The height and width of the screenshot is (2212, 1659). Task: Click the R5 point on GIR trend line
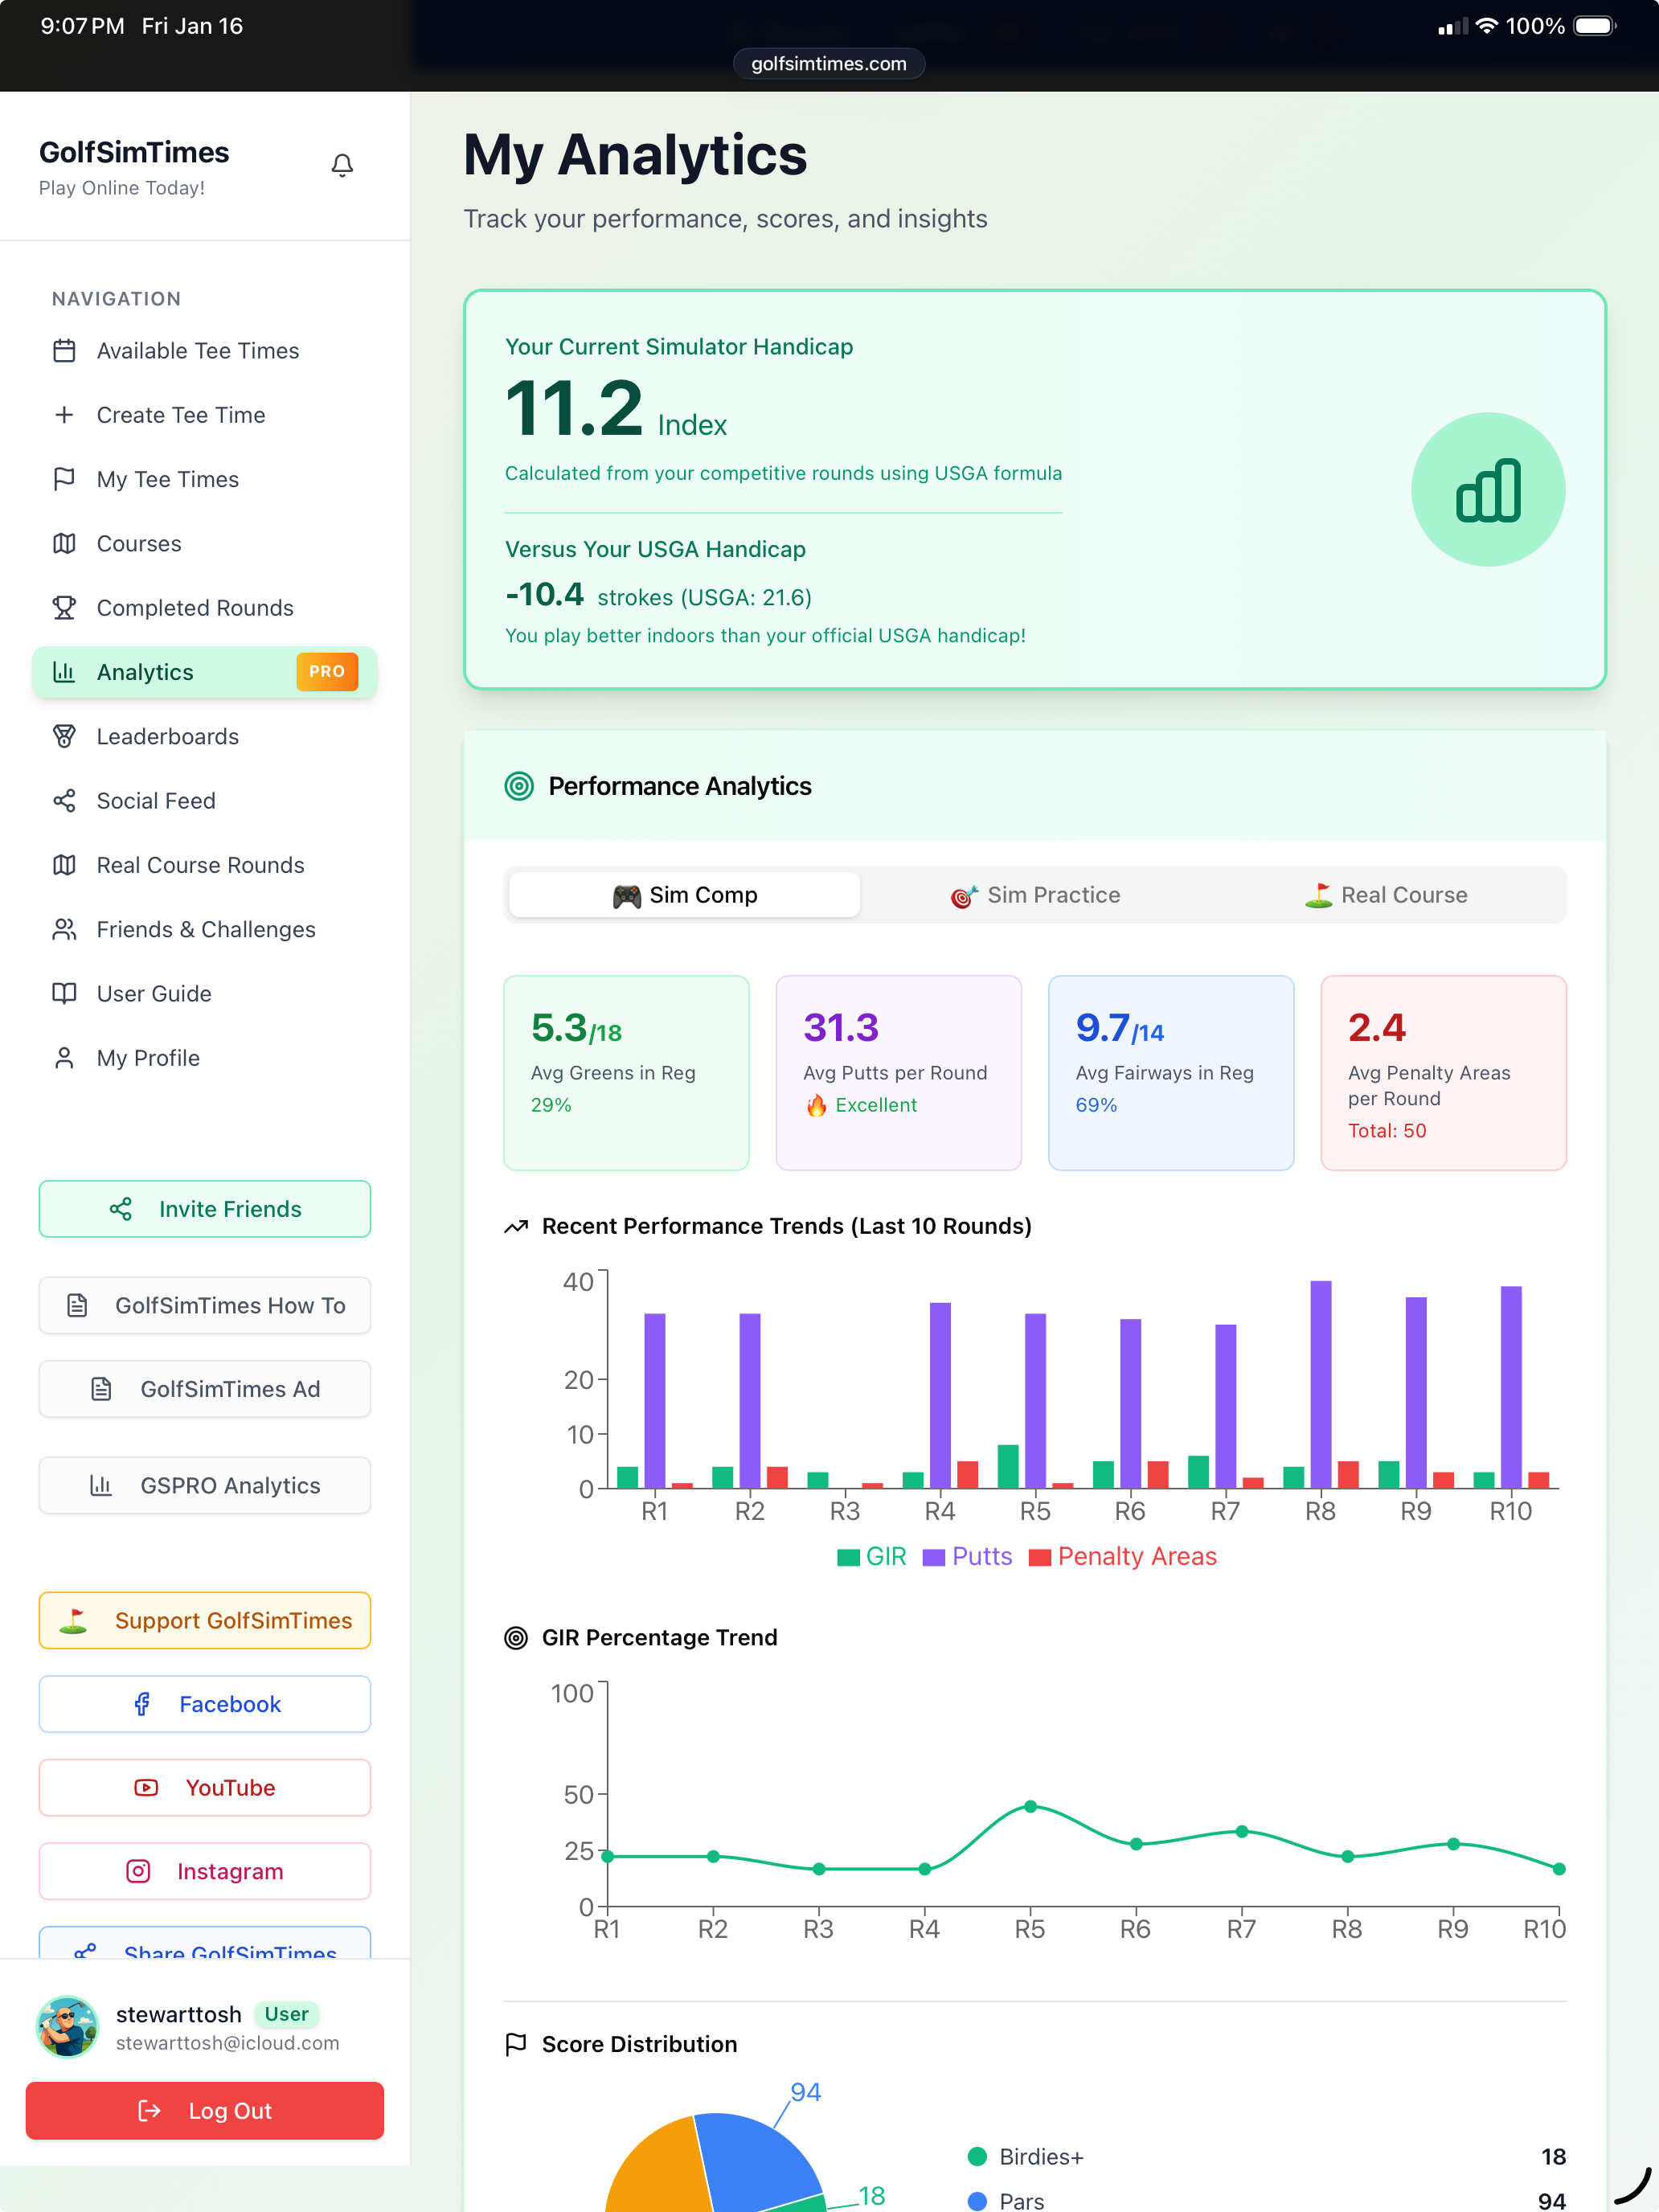pos(1030,1807)
